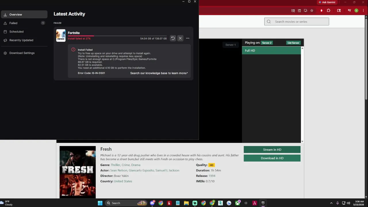The image size is (368, 207).
Task: Click the Overview download arrow icon
Action: tap(5, 15)
